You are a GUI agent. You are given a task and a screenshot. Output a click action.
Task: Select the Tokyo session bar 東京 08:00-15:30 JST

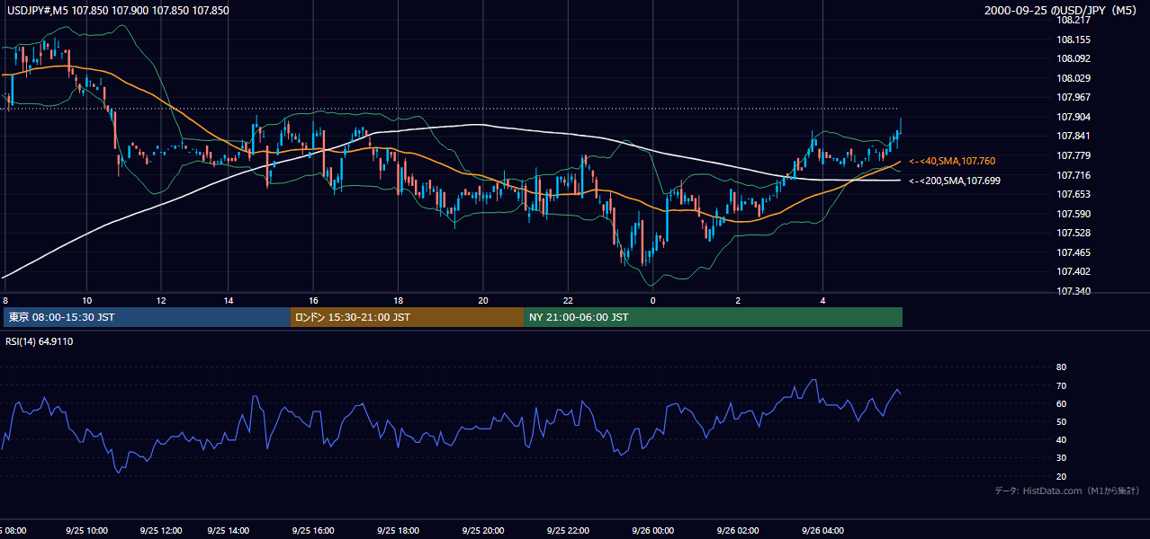147,317
